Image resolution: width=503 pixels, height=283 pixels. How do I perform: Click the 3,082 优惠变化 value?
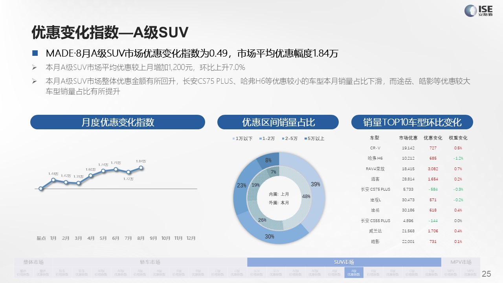pyautogui.click(x=433, y=169)
